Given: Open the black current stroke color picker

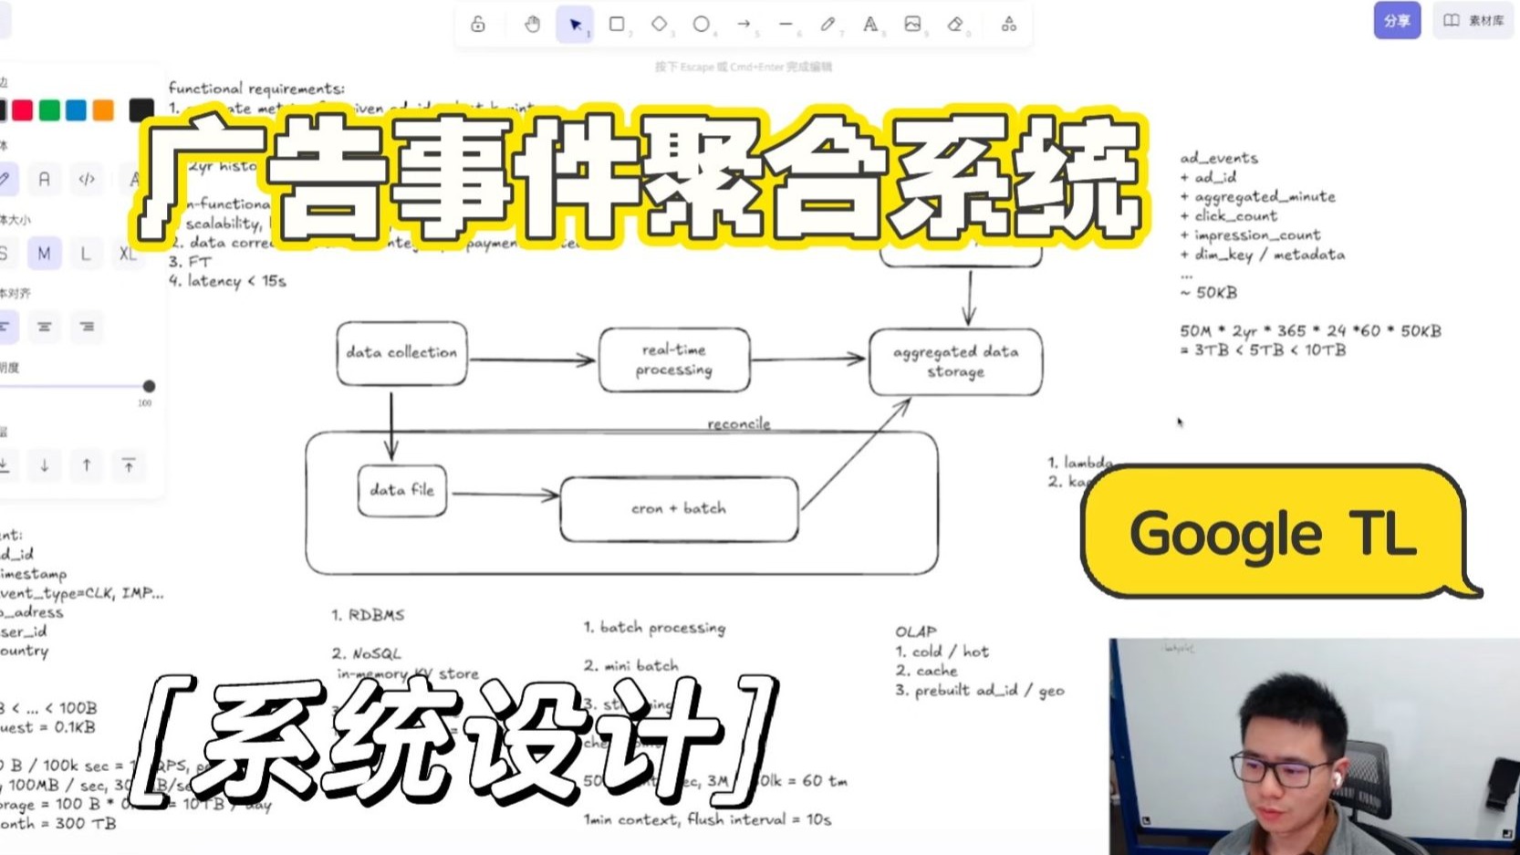Looking at the screenshot, I should click(141, 110).
